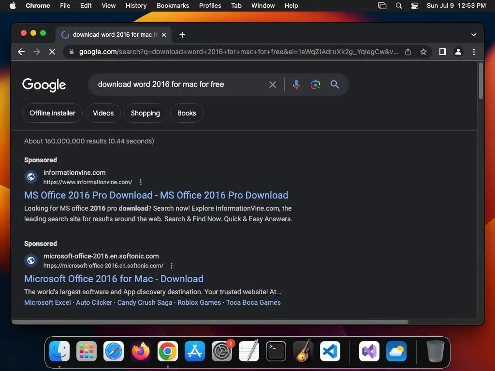Open the History menu
This screenshot has height=371, width=495.
(x=136, y=6)
